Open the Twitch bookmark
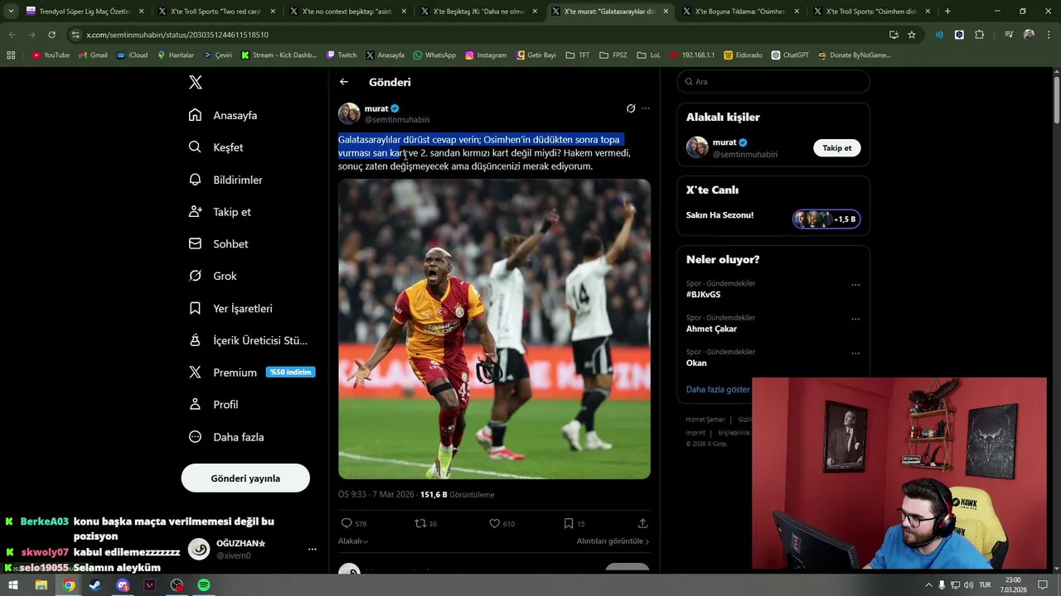Viewport: 1061px width, 596px height. point(342,55)
